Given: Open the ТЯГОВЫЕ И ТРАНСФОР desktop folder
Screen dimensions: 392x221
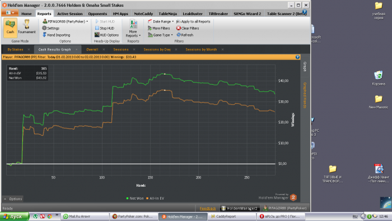Looking at the screenshot, I should pos(333,174).
